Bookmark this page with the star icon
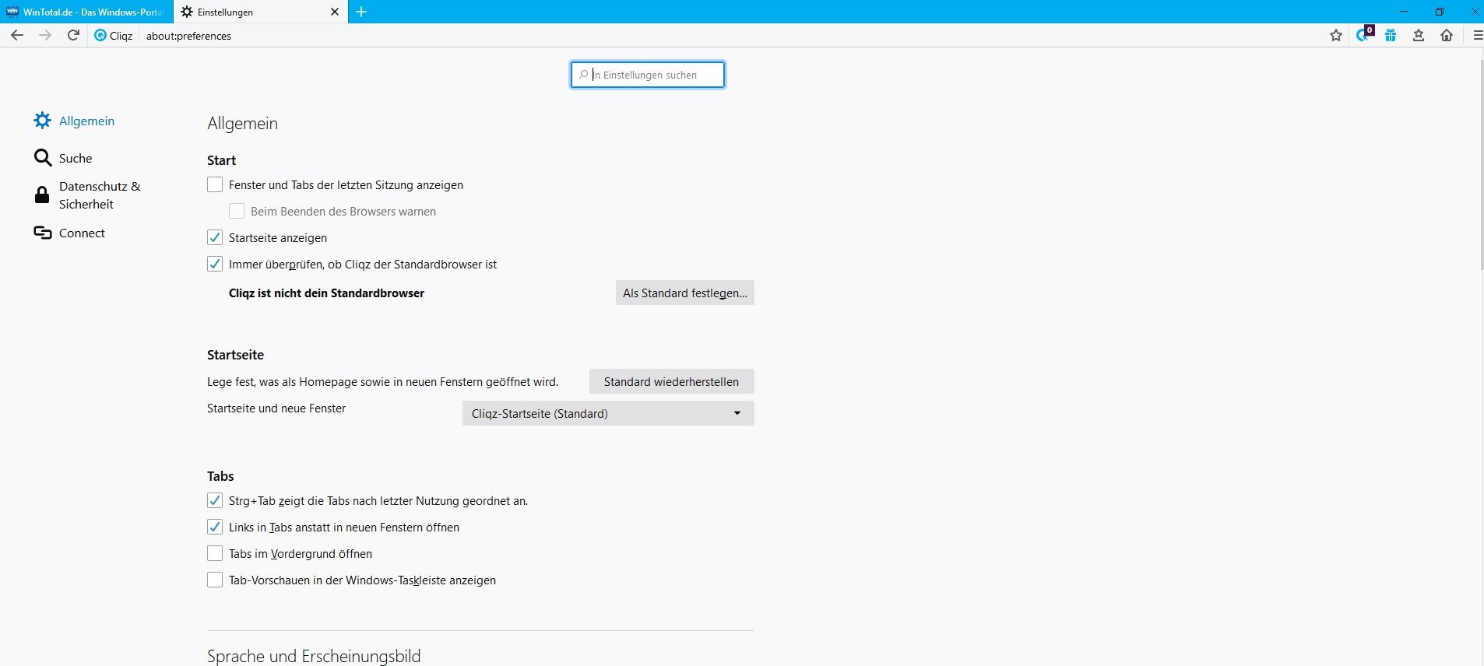Image resolution: width=1484 pixels, height=666 pixels. click(x=1336, y=35)
